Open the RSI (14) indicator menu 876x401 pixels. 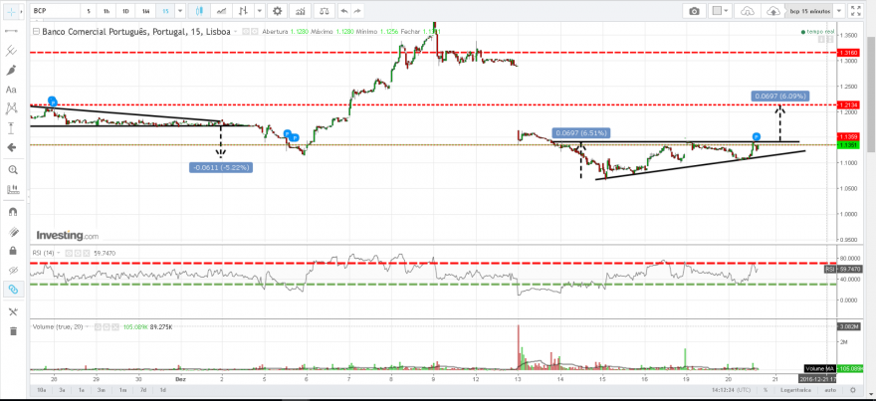(61, 253)
